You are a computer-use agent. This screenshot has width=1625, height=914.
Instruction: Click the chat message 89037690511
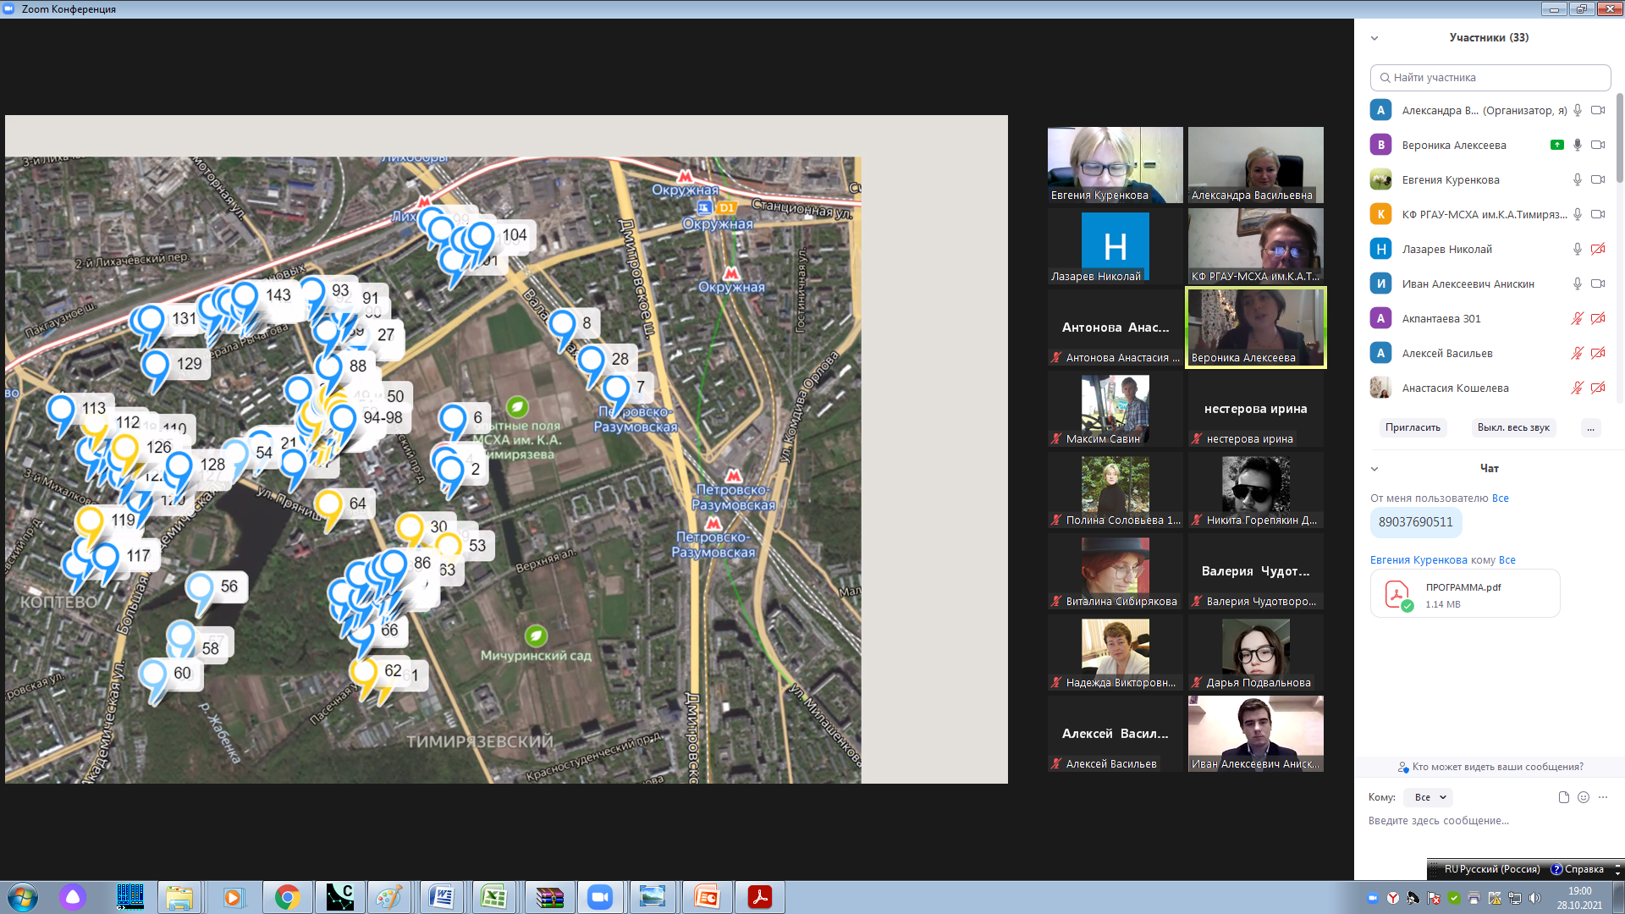tap(1415, 522)
